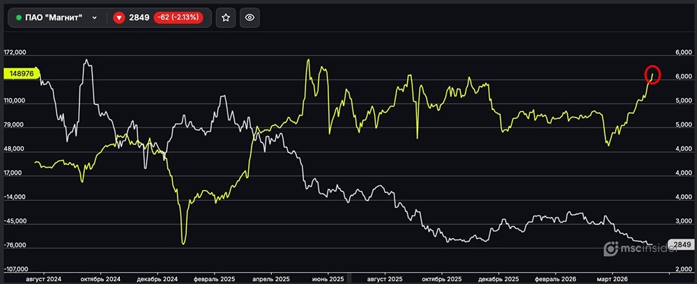Click the 2849 price beside the red arrow

pos(139,18)
